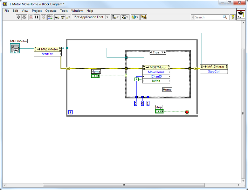Image resolution: width=248 pixels, height=190 pixels.
Task: Click Run Continuously button
Action: tap(24, 17)
